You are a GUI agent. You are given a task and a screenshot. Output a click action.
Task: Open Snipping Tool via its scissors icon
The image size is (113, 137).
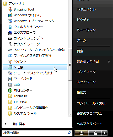tap(10, 9)
